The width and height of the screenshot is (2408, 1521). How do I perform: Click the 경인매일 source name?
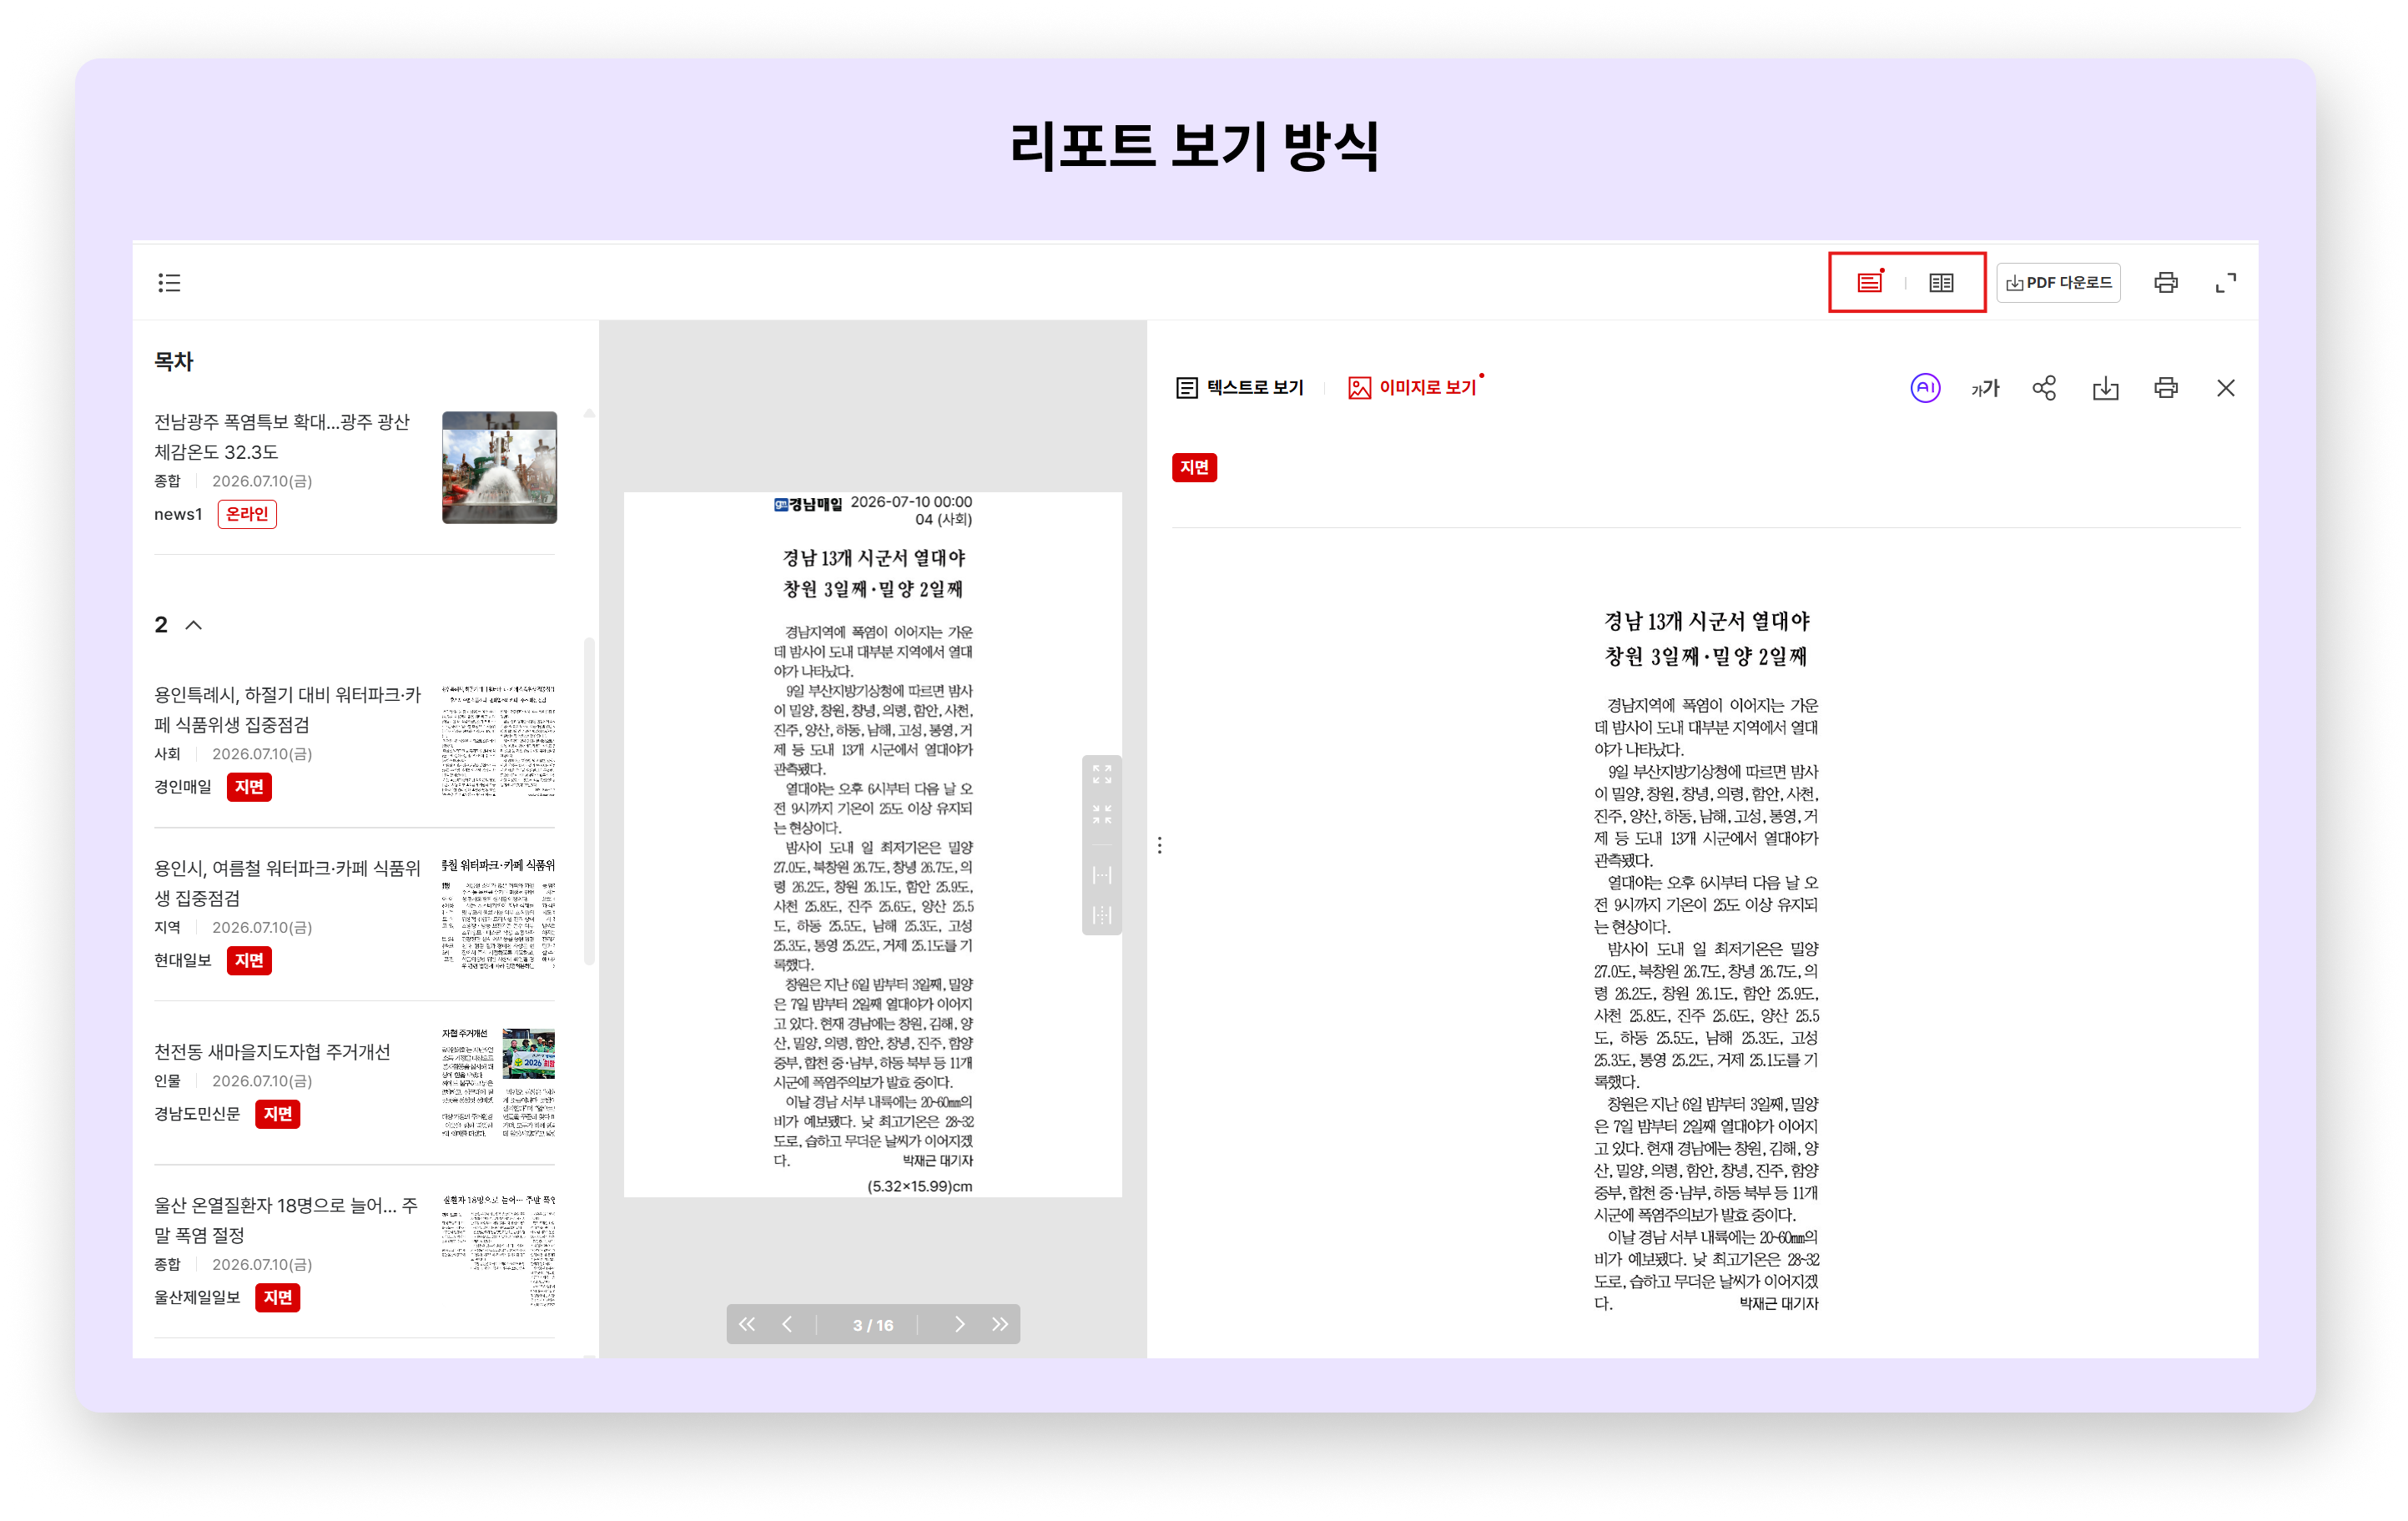coord(183,787)
